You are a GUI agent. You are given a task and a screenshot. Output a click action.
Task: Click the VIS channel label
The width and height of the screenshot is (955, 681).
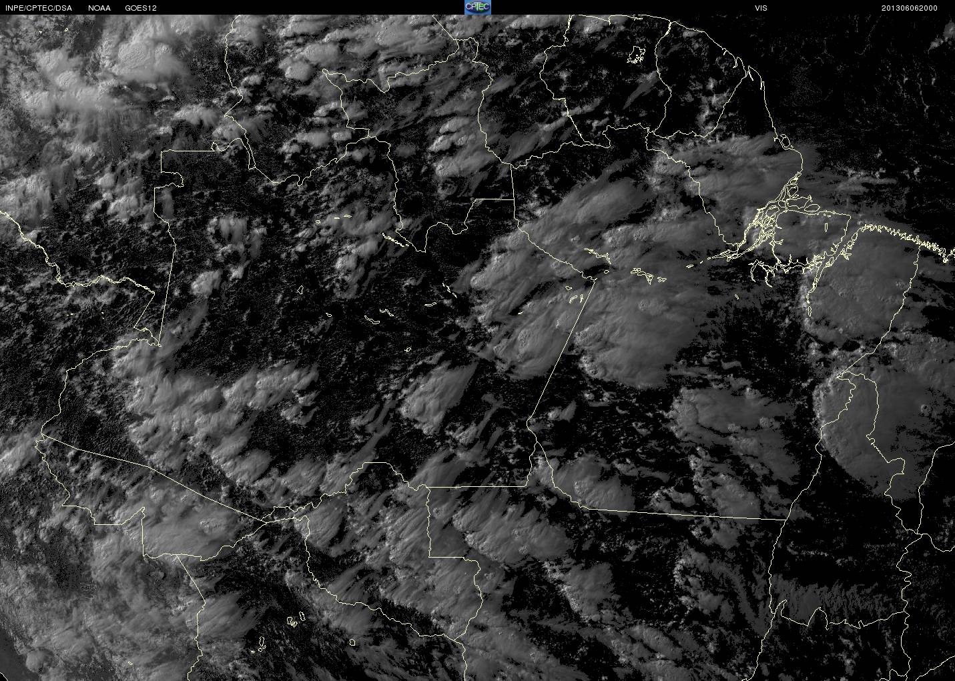[x=761, y=8]
